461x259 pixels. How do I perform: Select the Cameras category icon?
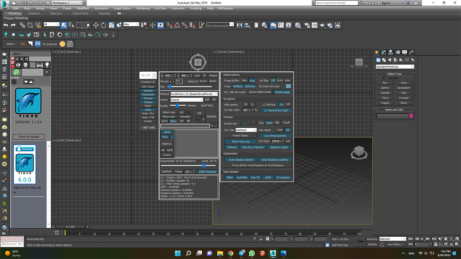point(395,60)
